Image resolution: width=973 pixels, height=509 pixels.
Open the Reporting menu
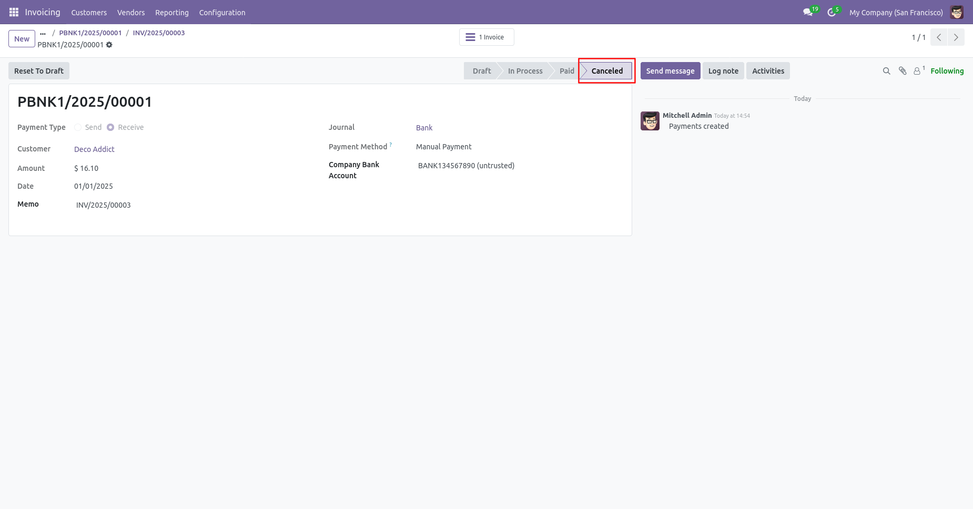coord(172,13)
